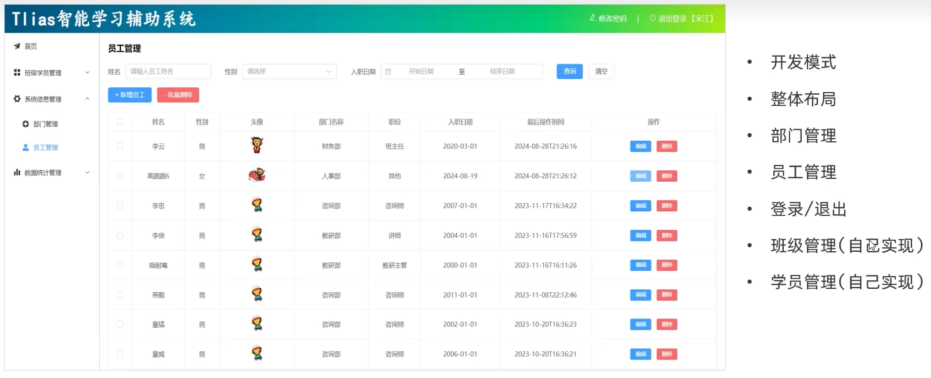Click the 新增员工 button
Viewport: 931px width, 378px height.
(x=130, y=95)
